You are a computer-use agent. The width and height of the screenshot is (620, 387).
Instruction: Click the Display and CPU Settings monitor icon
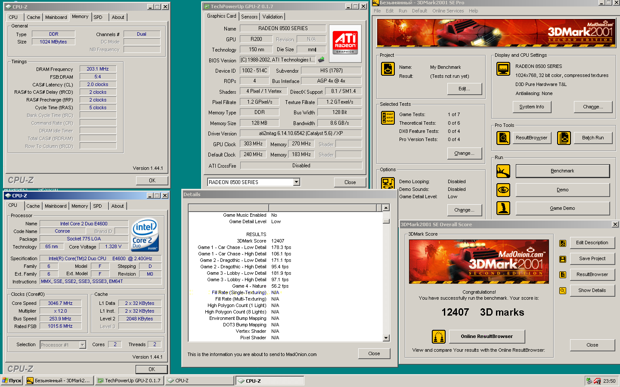click(x=503, y=69)
